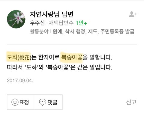Select the 주민등록증 발급 activity field

coord(117,31)
